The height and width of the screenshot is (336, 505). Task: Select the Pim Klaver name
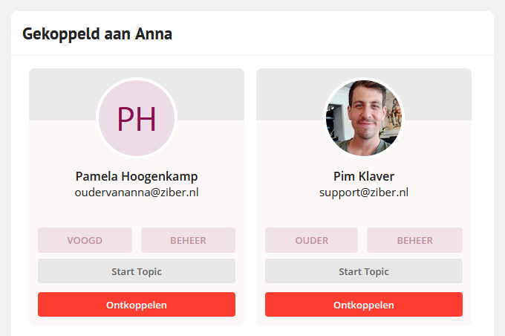tap(364, 176)
